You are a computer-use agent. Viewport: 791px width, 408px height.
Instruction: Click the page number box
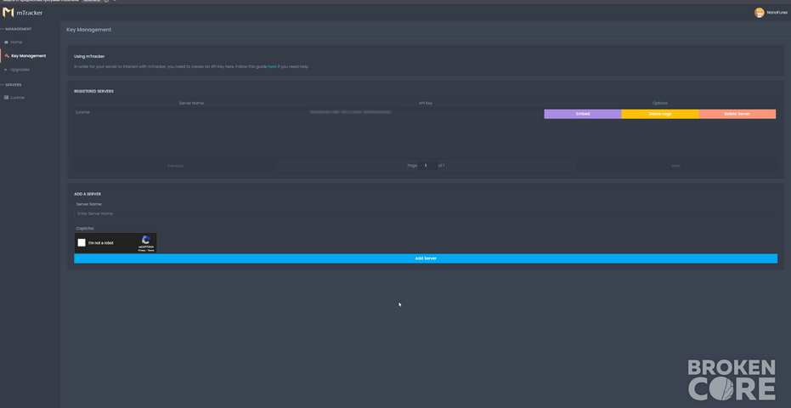[x=427, y=166]
